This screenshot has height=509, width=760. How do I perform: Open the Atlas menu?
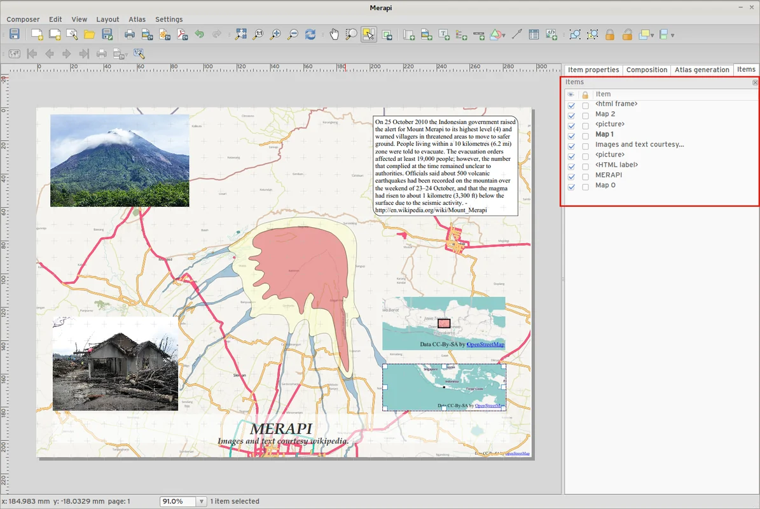click(x=137, y=20)
